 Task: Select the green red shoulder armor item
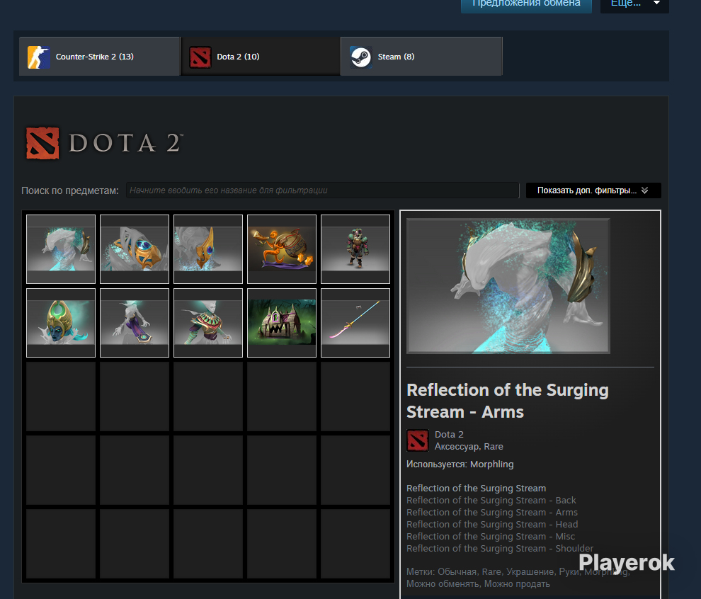pos(208,323)
